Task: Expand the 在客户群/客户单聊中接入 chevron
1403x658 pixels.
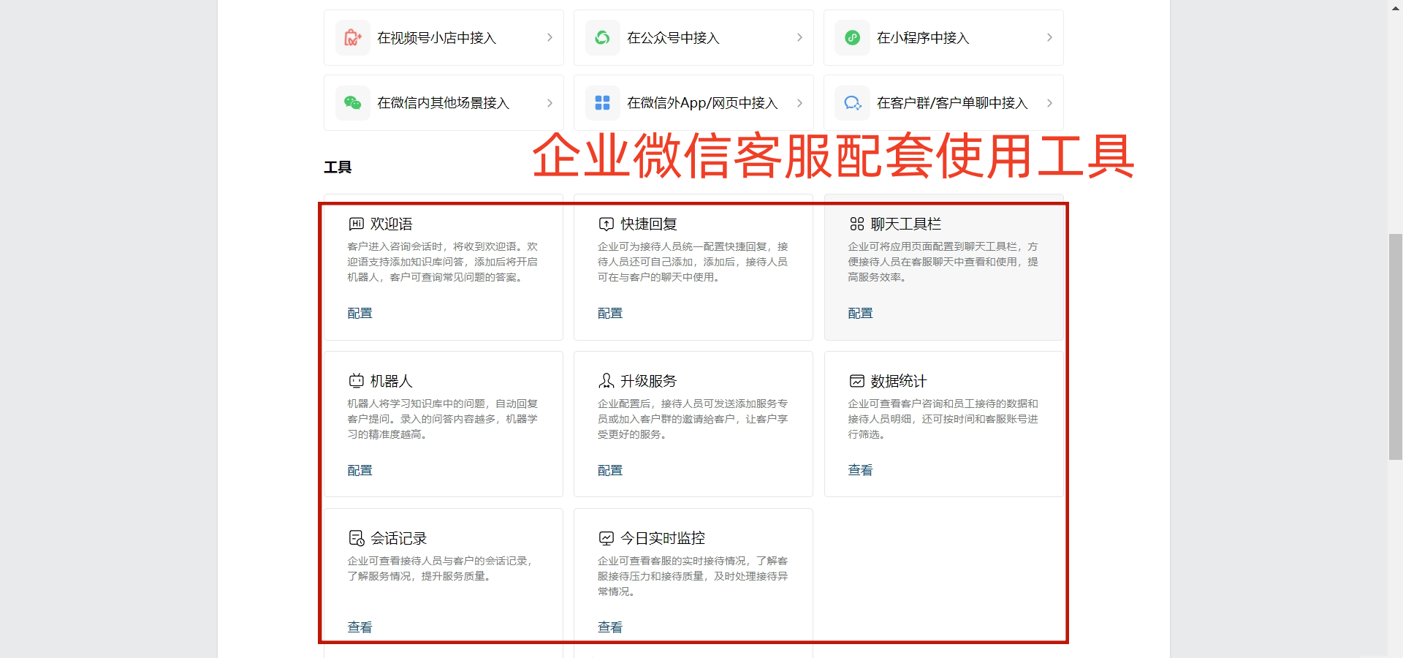Action: point(1049,103)
